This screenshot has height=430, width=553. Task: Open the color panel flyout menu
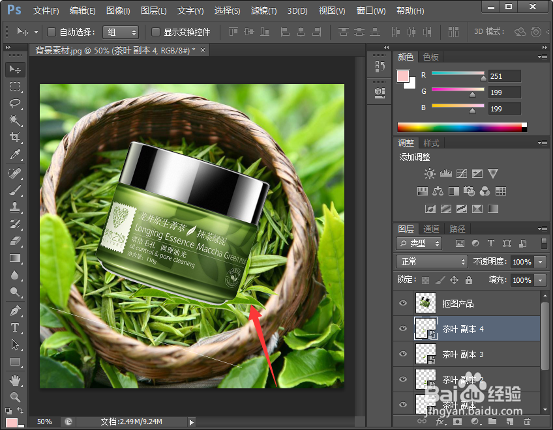[x=543, y=57]
